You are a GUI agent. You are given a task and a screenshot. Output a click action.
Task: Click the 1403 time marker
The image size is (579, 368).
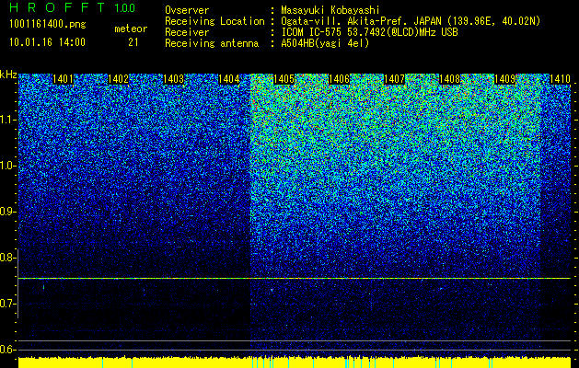click(174, 79)
